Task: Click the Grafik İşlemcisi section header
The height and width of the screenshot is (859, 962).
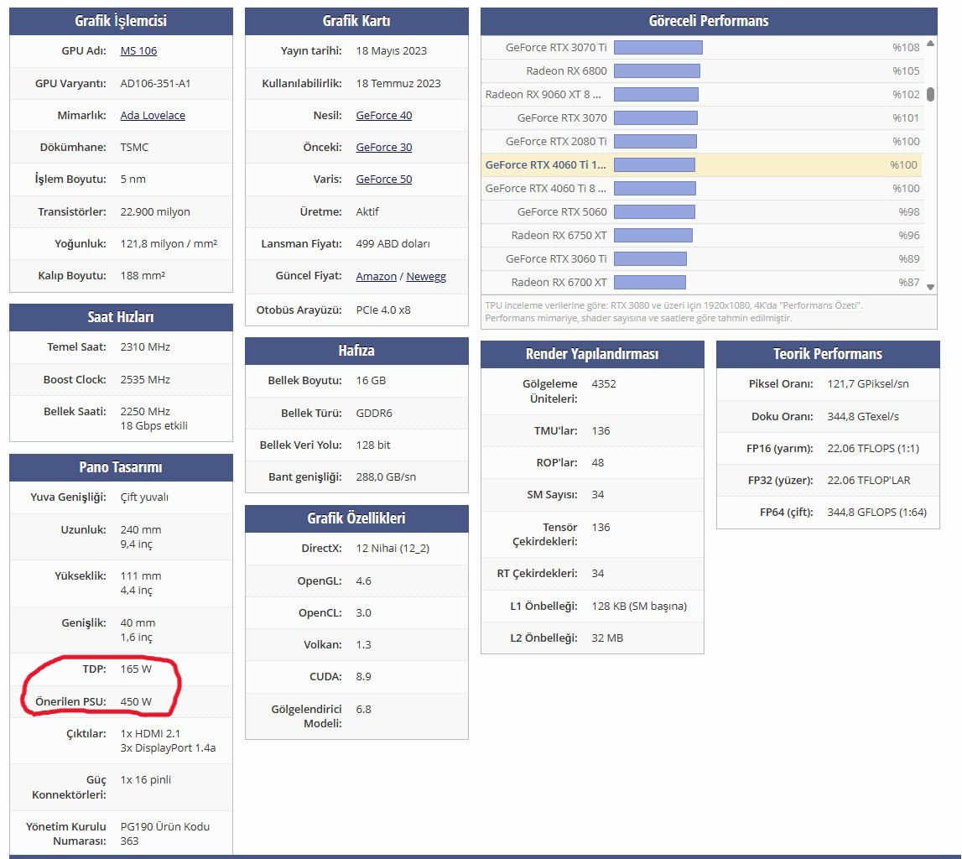Action: click(121, 21)
